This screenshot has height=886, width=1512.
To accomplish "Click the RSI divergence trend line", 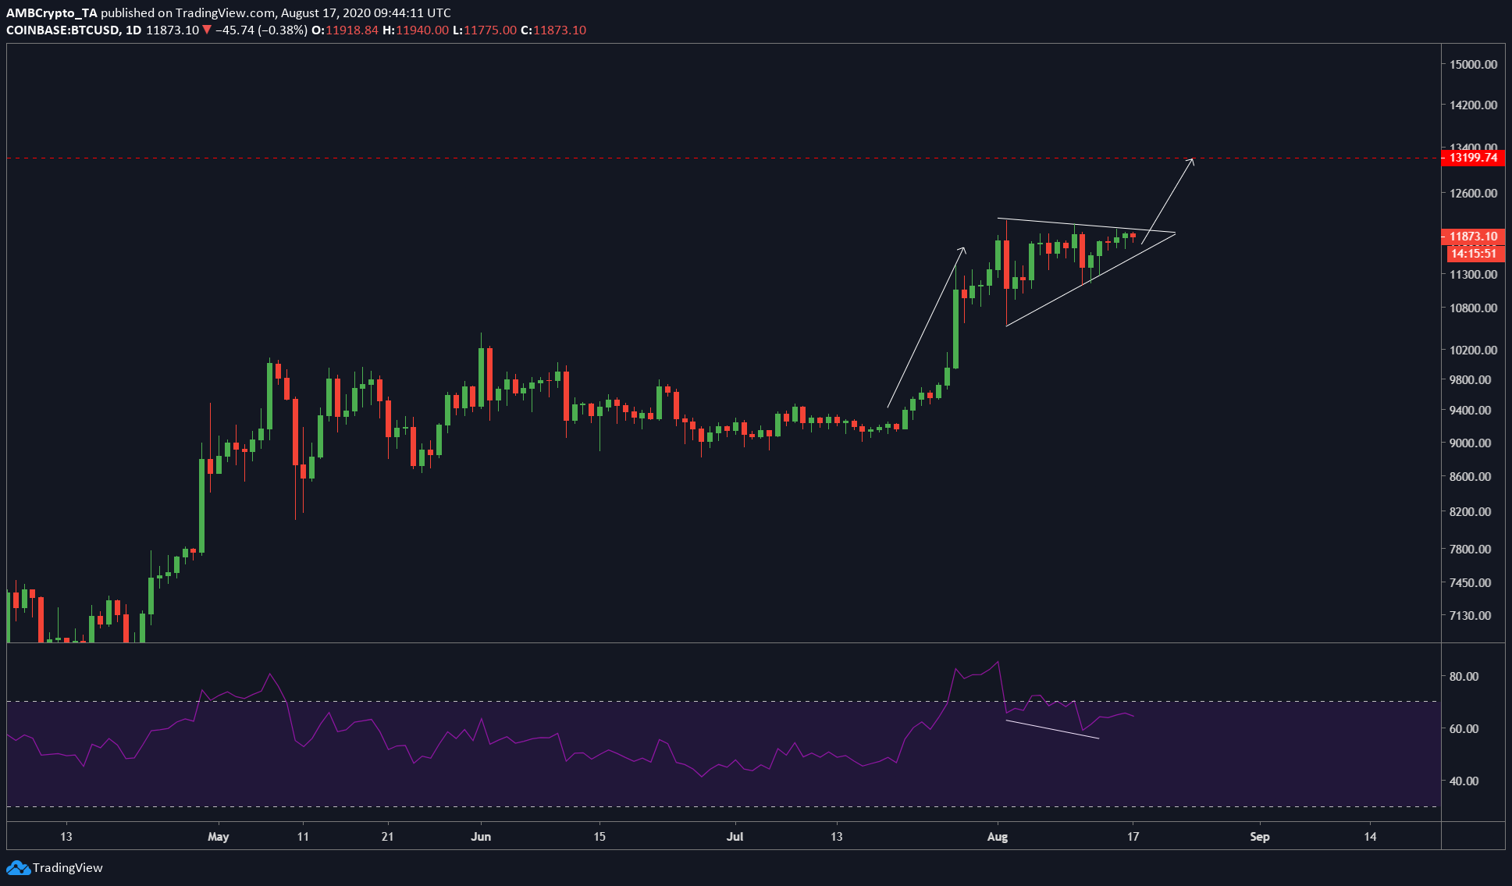I will point(1052,729).
